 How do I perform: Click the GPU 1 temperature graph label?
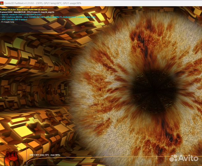point(44,155)
